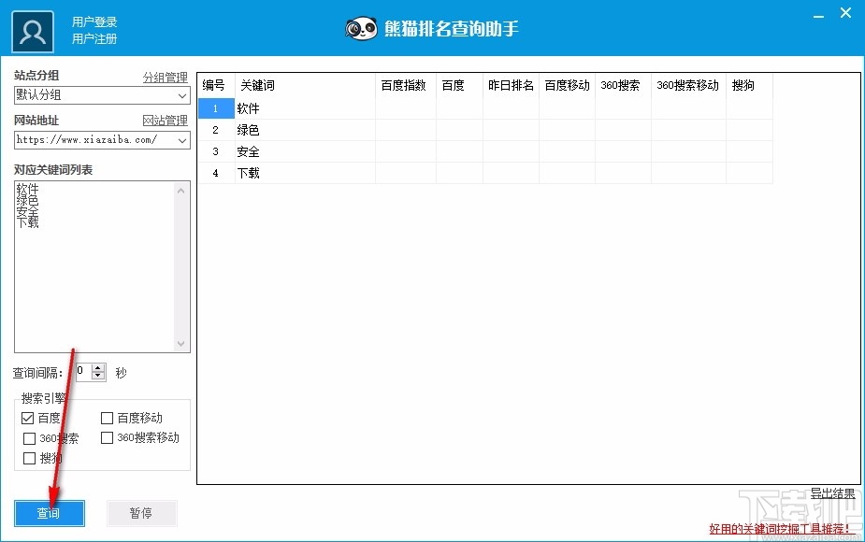Enable the 百度移动 checkbox
This screenshot has height=542, width=865.
pos(106,418)
